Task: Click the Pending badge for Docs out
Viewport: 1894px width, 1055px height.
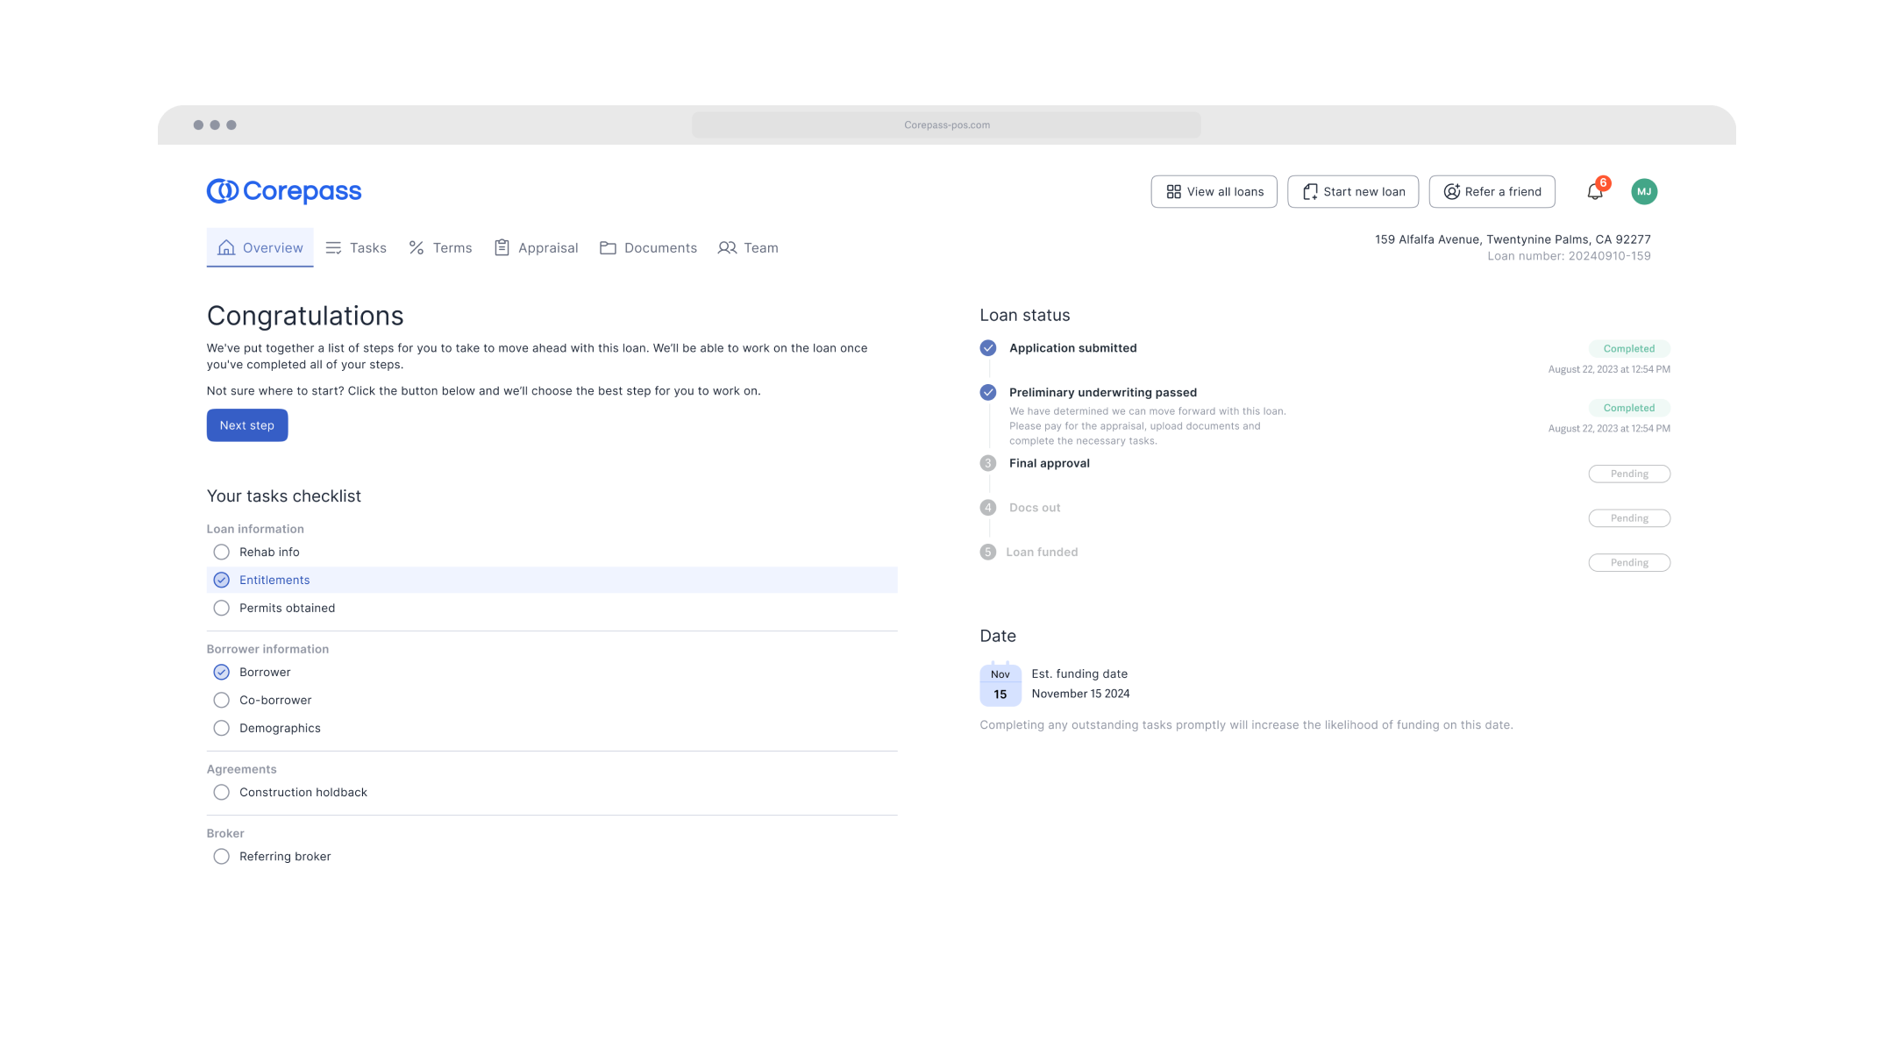Action: [x=1629, y=518]
